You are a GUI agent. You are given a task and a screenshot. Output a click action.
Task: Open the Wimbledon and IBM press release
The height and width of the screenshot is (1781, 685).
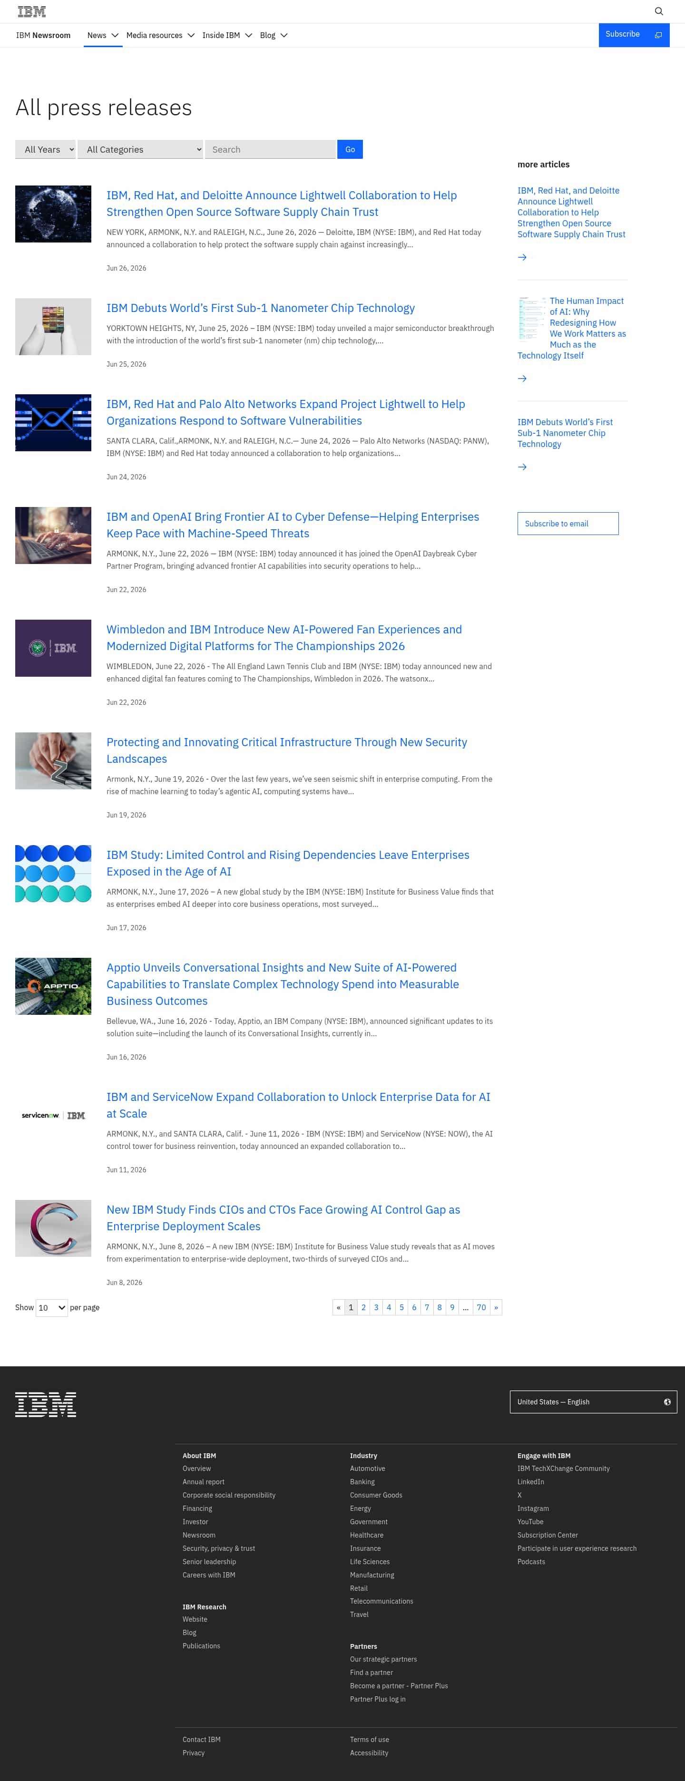(284, 637)
